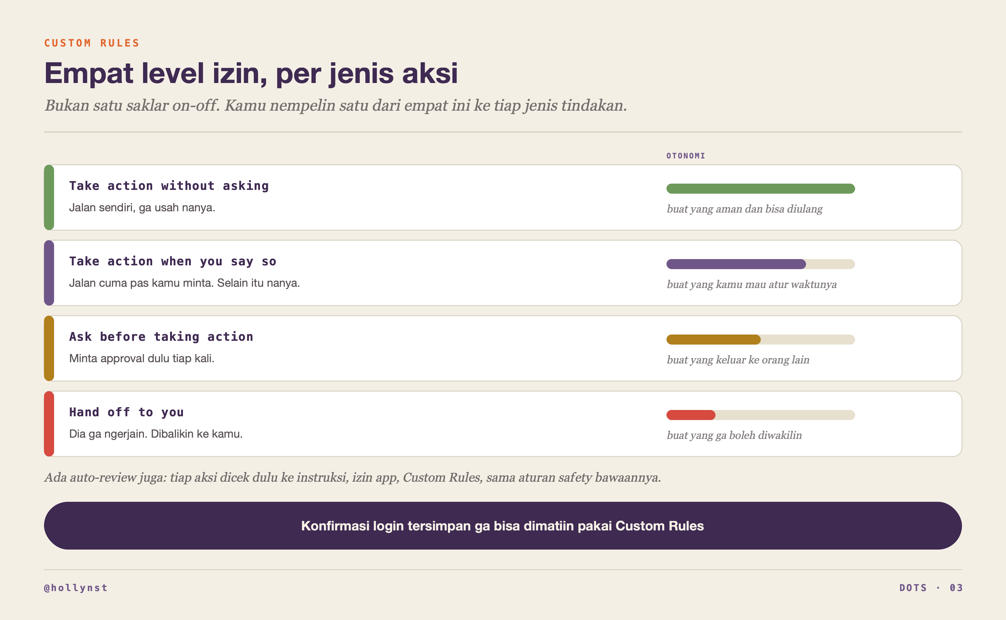Screen dimensions: 1006x620
Task: Click the 'CUSTOM RULES' orange label
Action: (92, 43)
